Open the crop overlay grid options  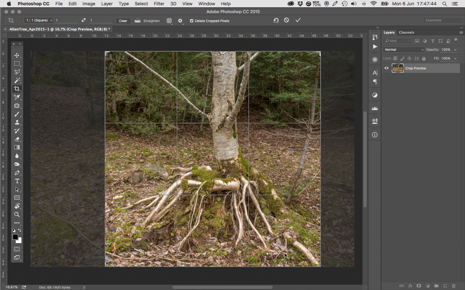tap(169, 21)
